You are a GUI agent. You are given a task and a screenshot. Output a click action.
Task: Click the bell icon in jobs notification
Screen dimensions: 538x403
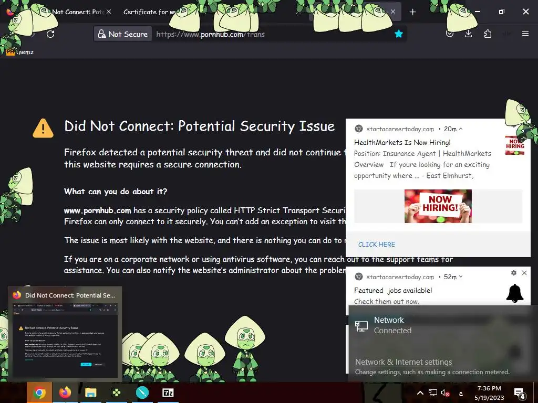coord(515,293)
